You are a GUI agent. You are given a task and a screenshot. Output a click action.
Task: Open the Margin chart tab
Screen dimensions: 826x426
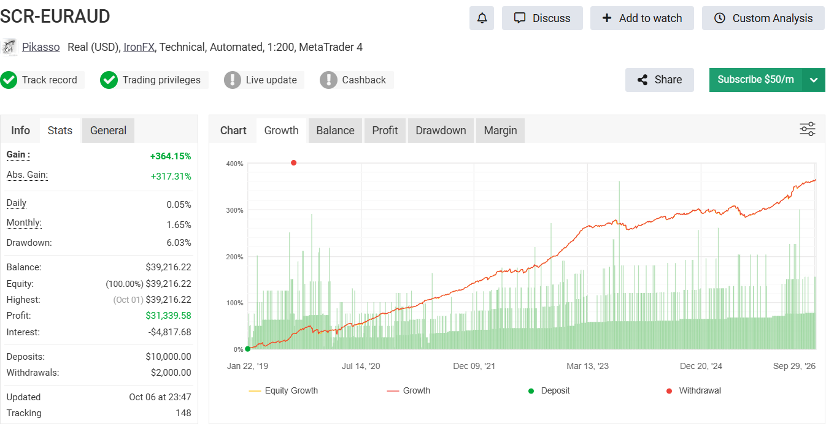[x=501, y=130]
